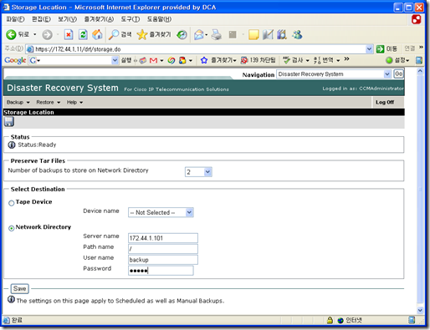Click the Print icon
Image resolution: width=430 pixels, height=330 pixels.
click(x=217, y=35)
